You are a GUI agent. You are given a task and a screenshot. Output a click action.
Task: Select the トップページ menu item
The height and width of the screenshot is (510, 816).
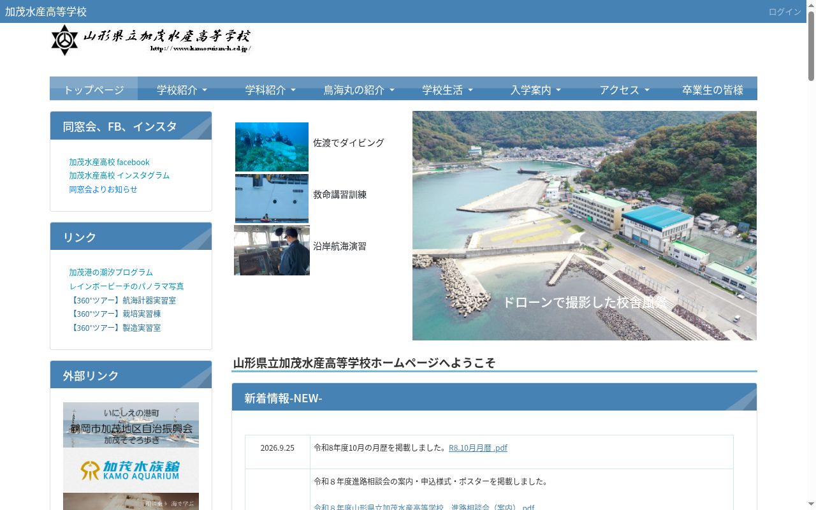pyautogui.click(x=94, y=89)
